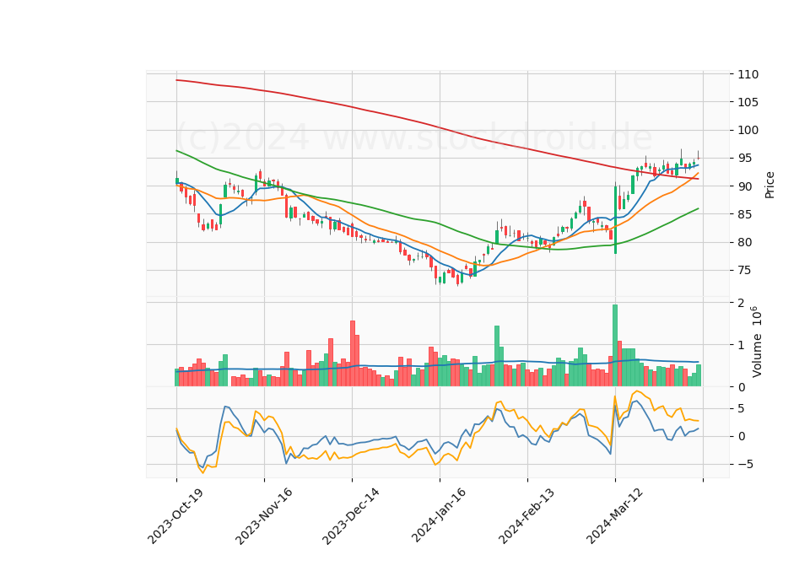Click the 80 price tick label

tap(745, 242)
